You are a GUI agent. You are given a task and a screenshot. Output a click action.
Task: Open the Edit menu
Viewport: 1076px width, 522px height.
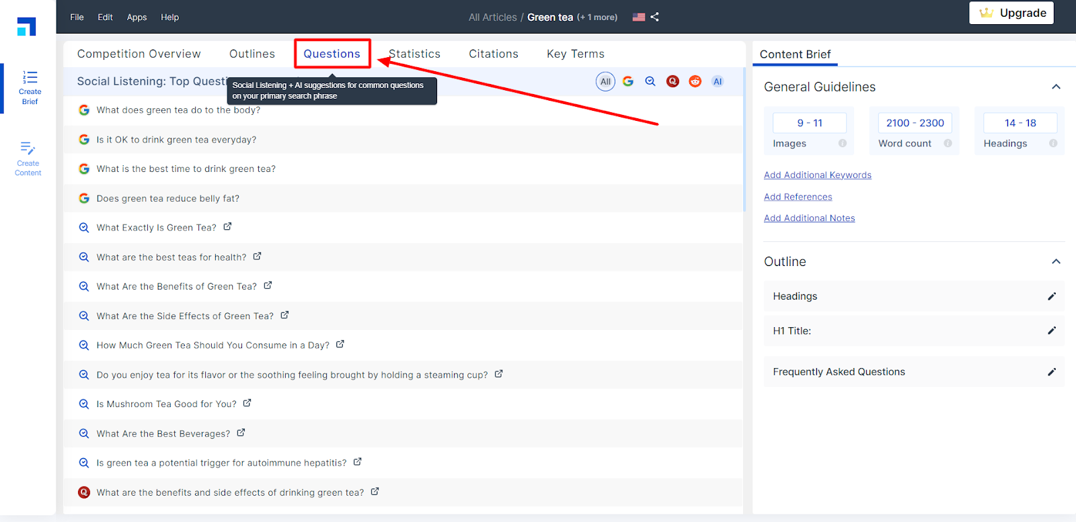[105, 17]
